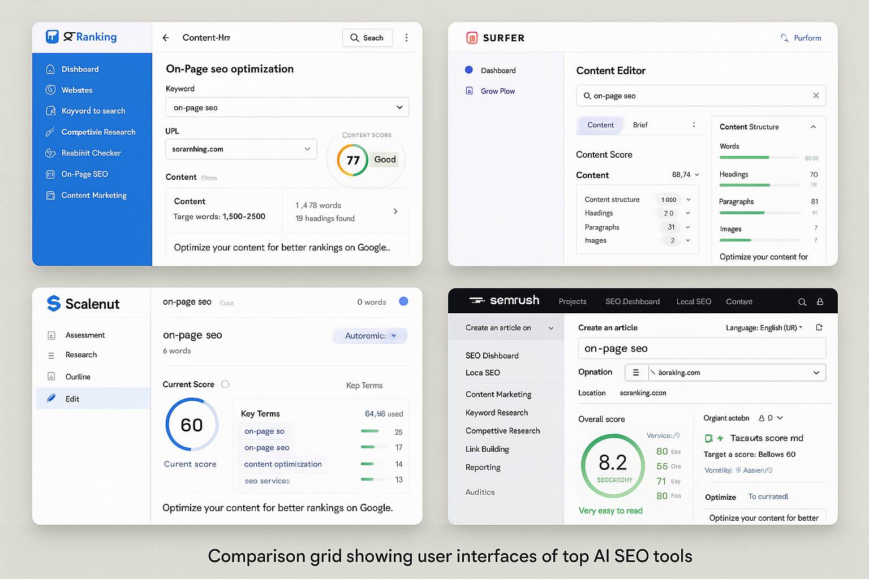Click the external link icon next to Language
This screenshot has width=869, height=579.
click(819, 327)
